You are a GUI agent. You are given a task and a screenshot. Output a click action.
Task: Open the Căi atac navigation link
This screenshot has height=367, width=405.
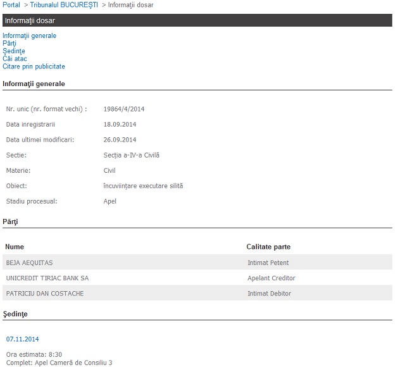coord(15,59)
